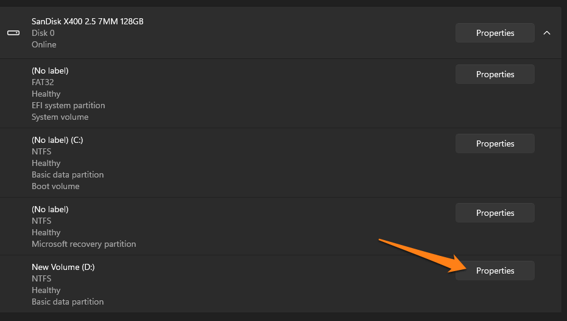Open Properties for the C: volume
This screenshot has height=321, width=567.
pyautogui.click(x=495, y=143)
